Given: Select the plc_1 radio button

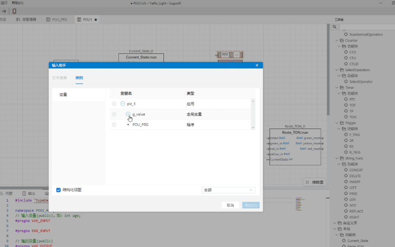Looking at the screenshot, I should pyautogui.click(x=114, y=104).
